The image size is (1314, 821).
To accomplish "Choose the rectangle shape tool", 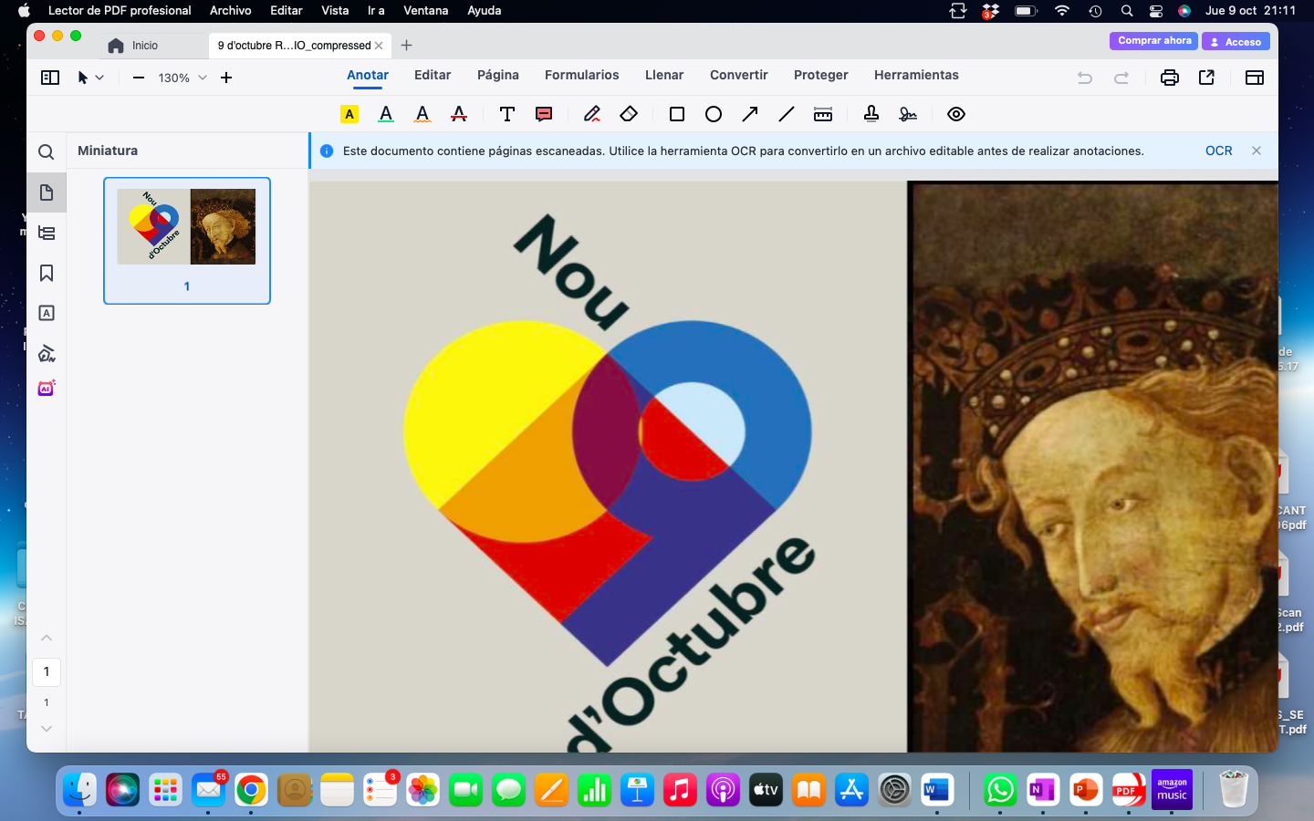I will (677, 114).
